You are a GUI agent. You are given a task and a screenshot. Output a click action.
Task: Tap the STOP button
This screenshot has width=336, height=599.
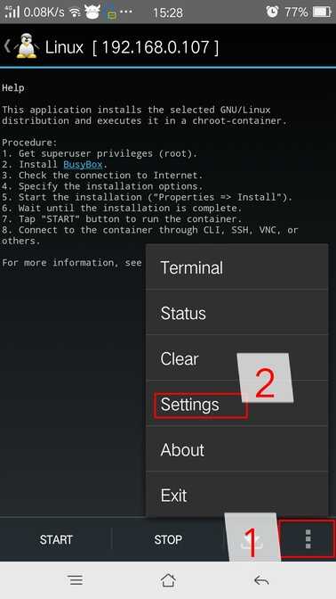(168, 540)
